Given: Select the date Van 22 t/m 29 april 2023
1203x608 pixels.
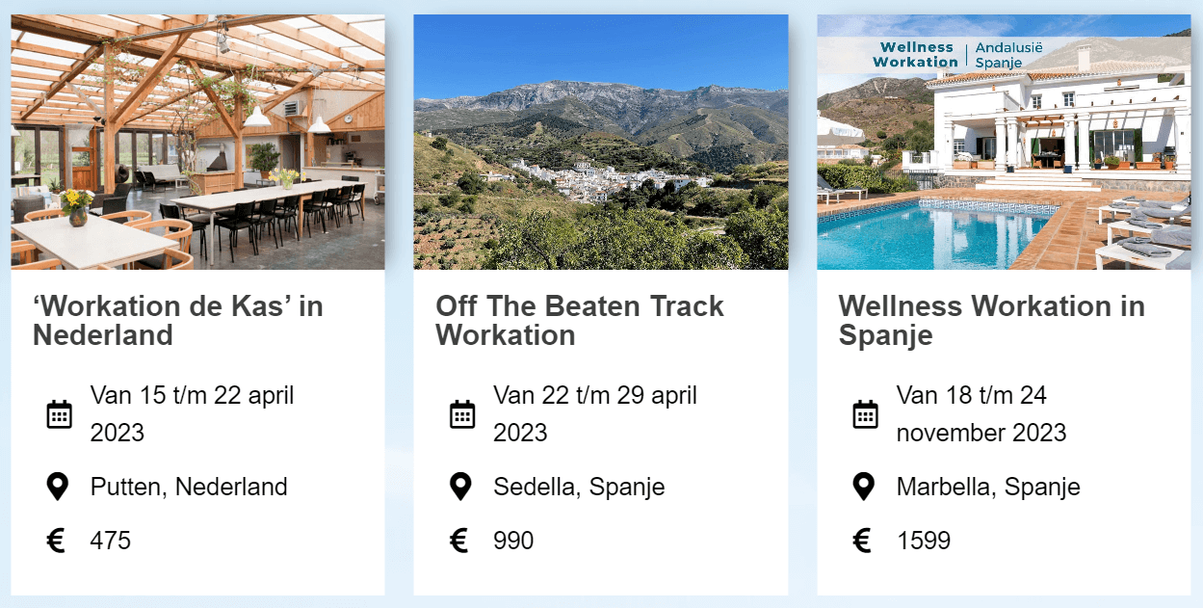Looking at the screenshot, I should (595, 413).
